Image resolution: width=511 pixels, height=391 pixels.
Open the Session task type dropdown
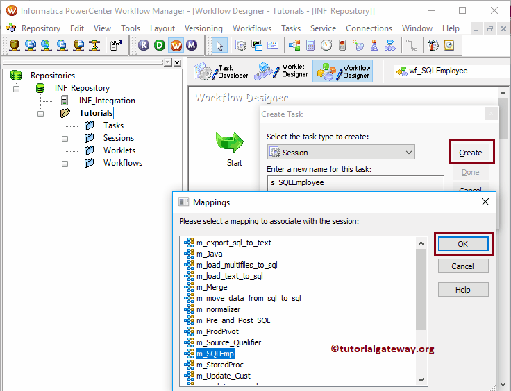tap(409, 153)
